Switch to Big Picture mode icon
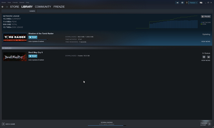Image resolution: width=214 pixels, height=128 pixels. point(201,2)
